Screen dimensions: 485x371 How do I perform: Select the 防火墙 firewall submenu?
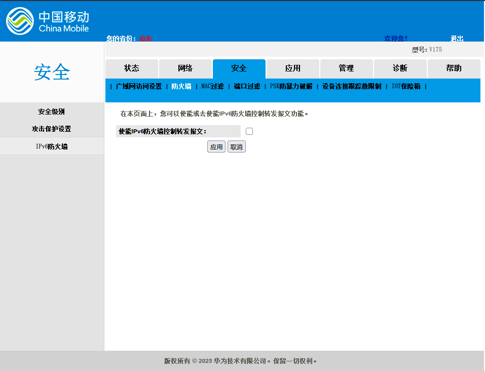(x=181, y=87)
